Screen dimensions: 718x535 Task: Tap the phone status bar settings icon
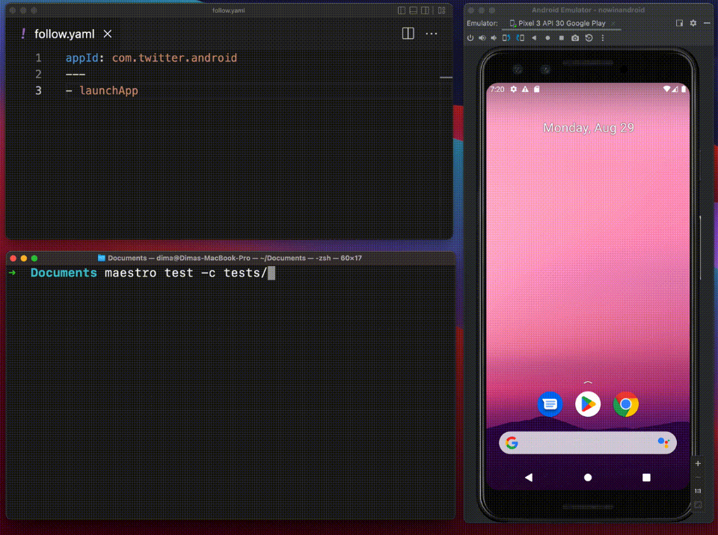(514, 89)
